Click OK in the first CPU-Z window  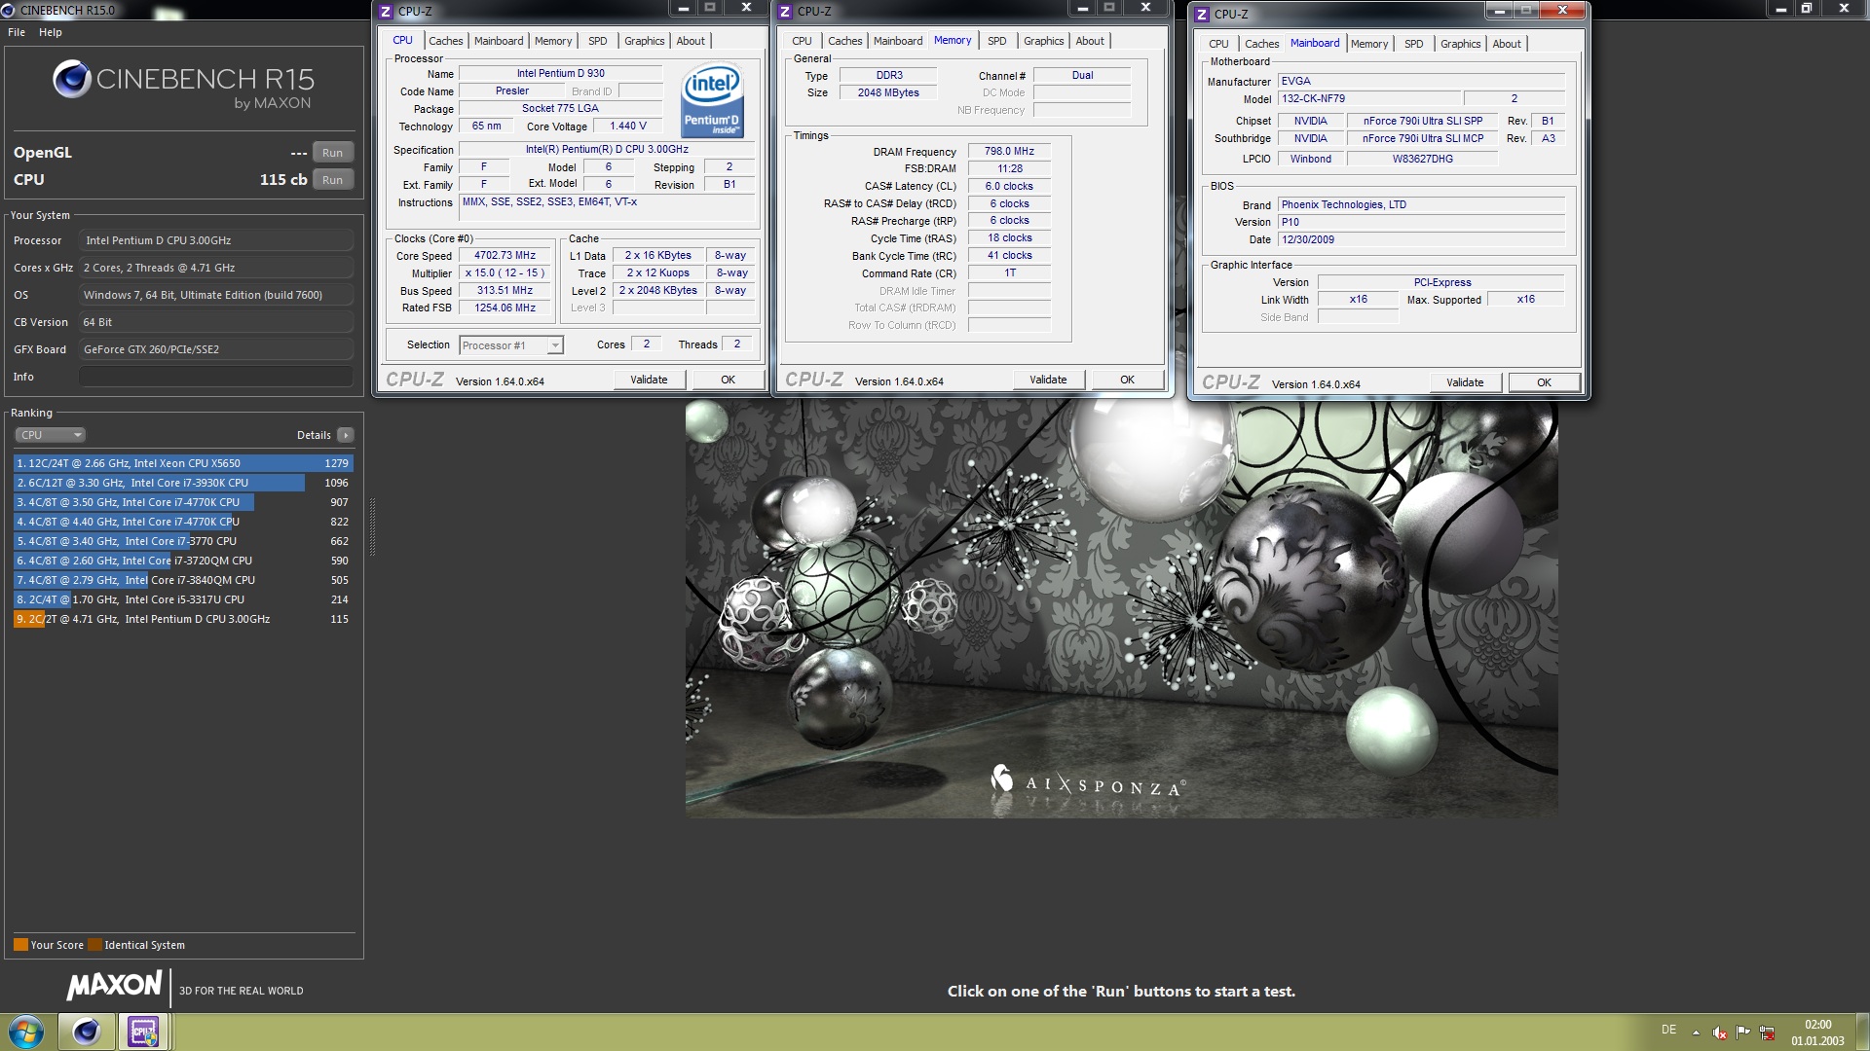[x=728, y=380]
